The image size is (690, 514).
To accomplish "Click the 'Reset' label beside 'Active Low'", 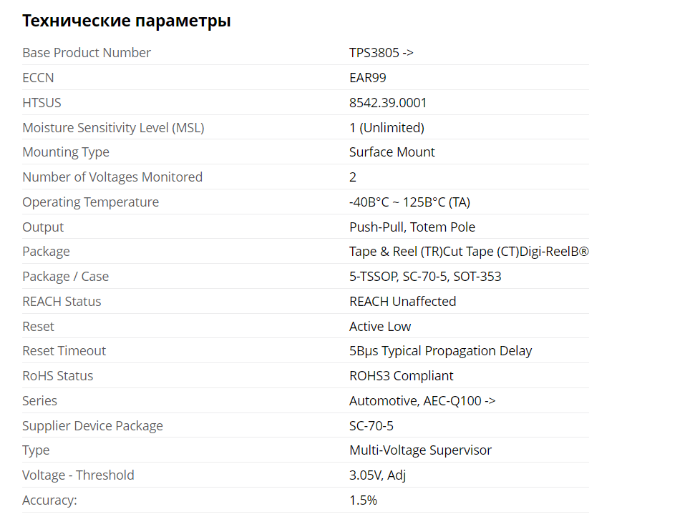I will click(x=38, y=327).
